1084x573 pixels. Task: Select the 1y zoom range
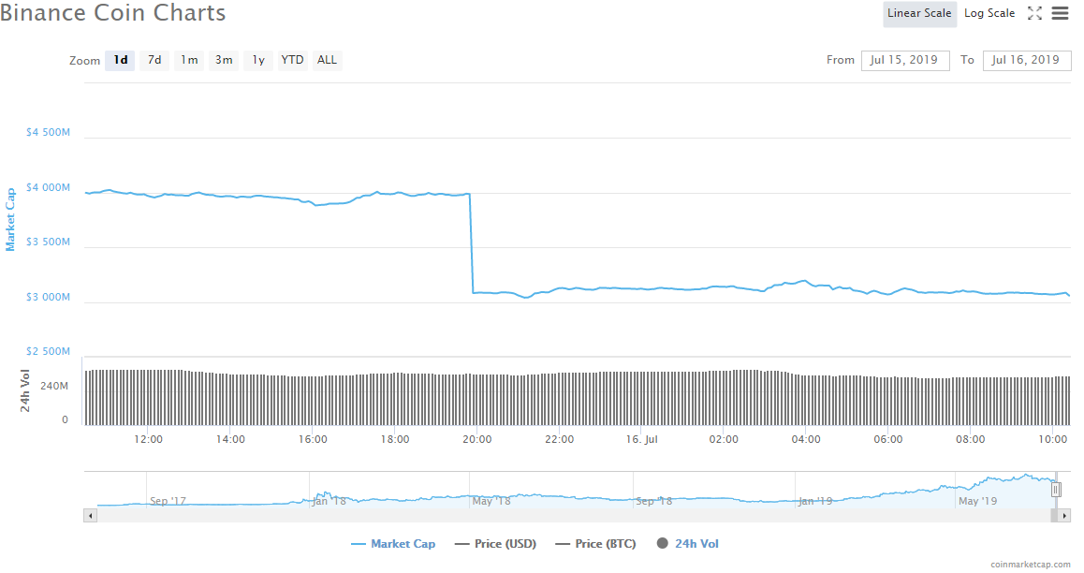pyautogui.click(x=257, y=60)
